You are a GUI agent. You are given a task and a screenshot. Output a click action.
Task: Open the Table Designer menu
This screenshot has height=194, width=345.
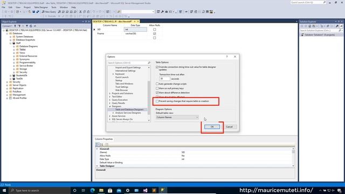click(x=41, y=7)
